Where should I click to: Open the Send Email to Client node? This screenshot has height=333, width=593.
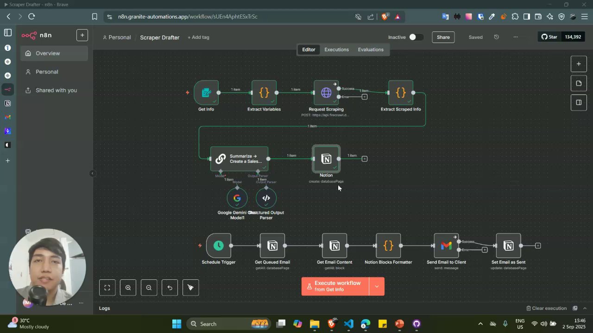click(446, 246)
